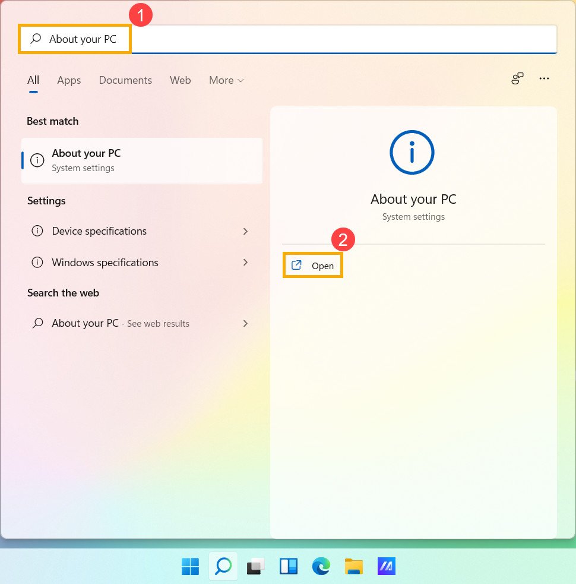576x584 pixels.
Task: Open the Windows Start button on the taskbar
Action: click(x=190, y=567)
